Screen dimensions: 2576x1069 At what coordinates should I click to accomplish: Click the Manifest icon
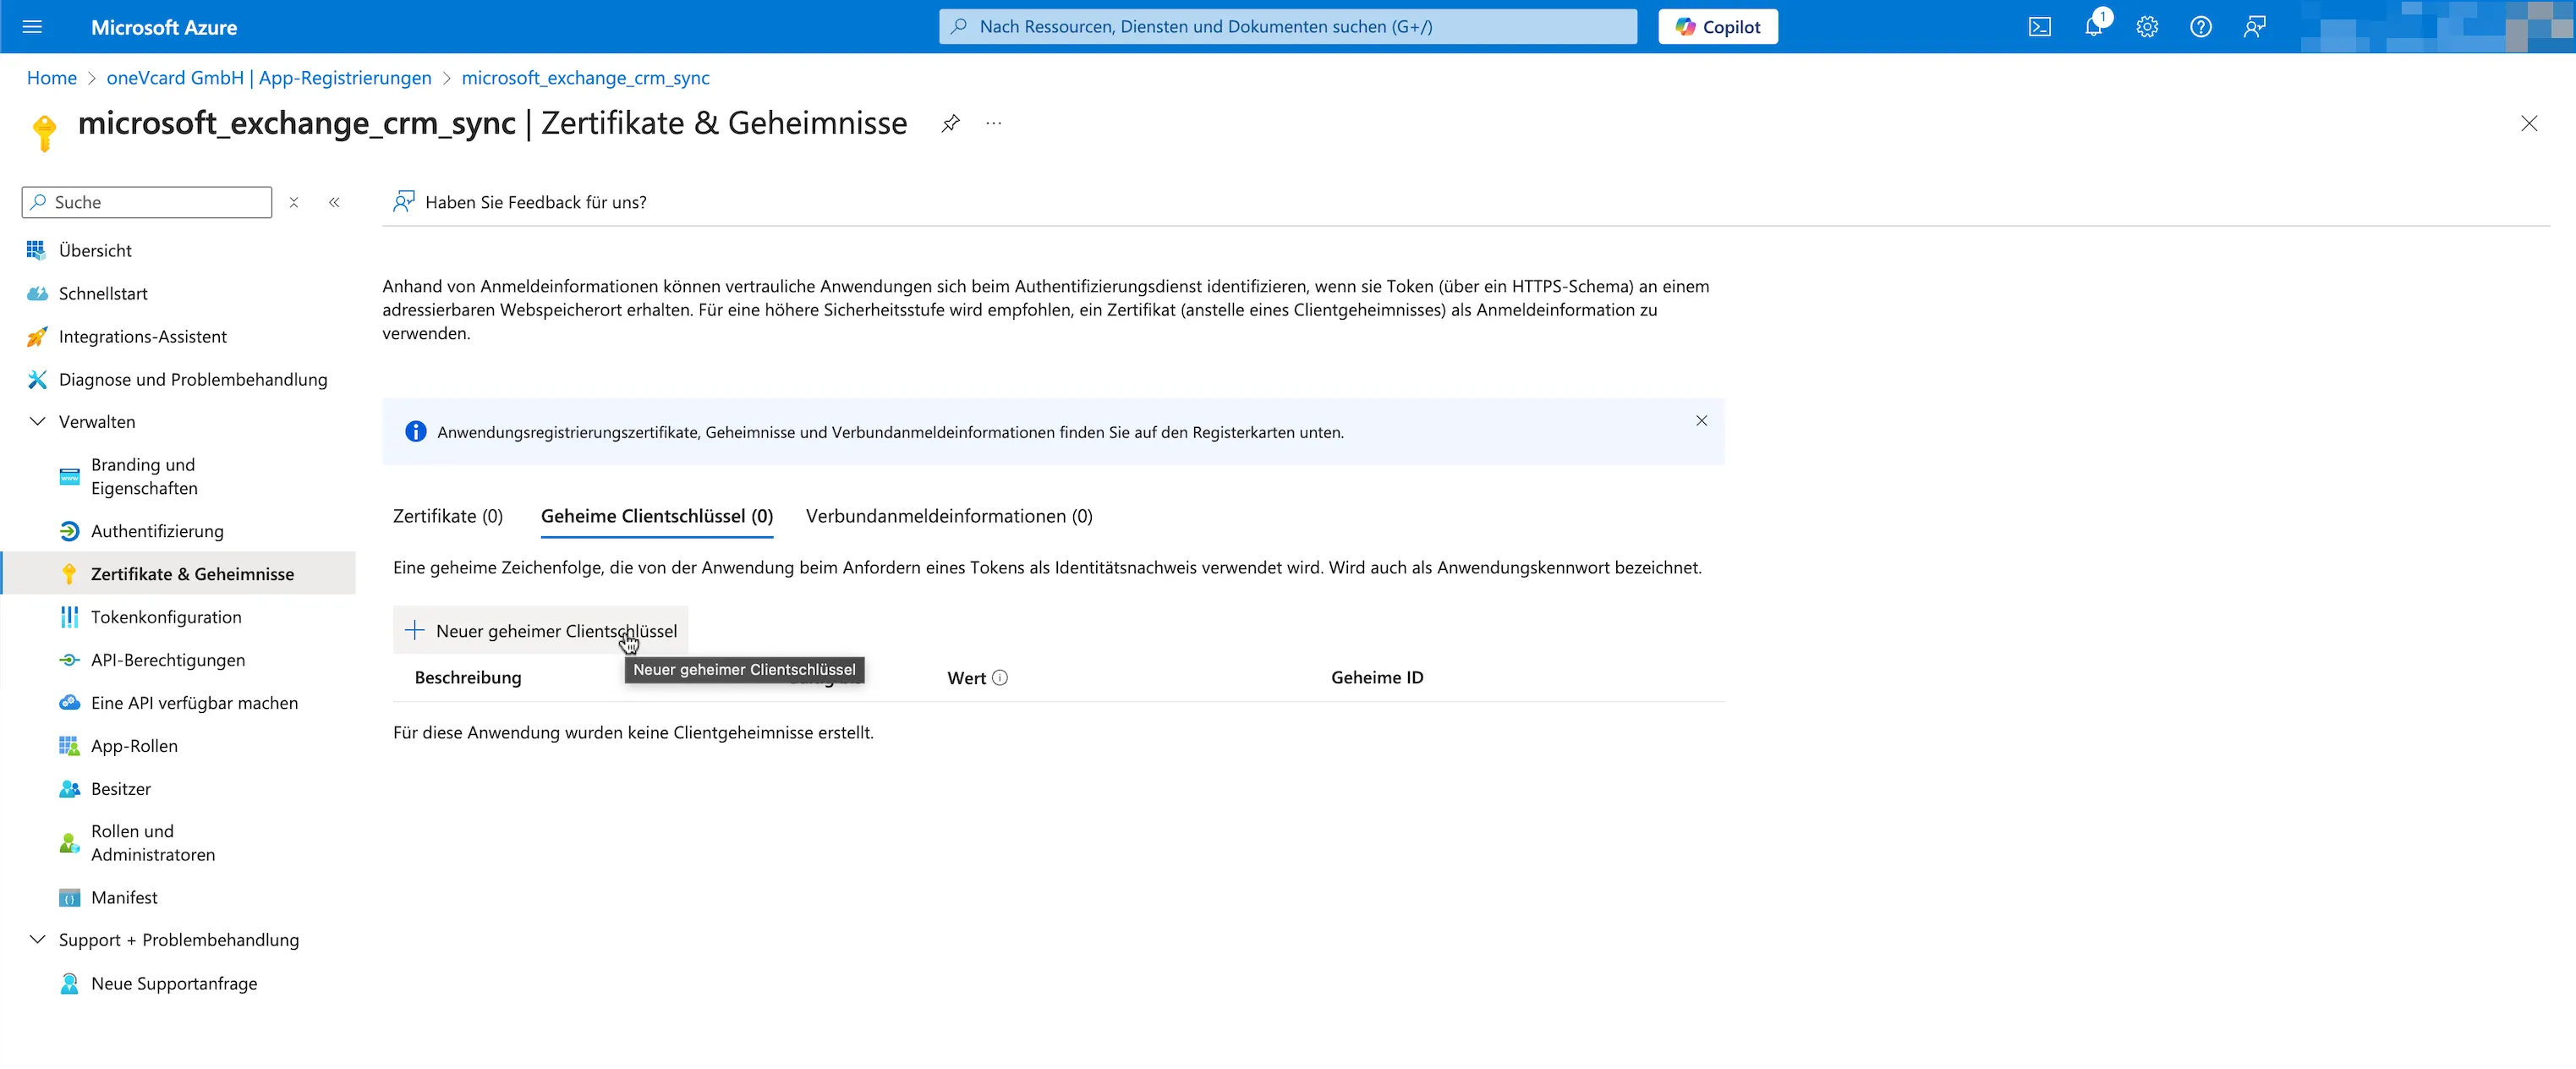pos(69,898)
